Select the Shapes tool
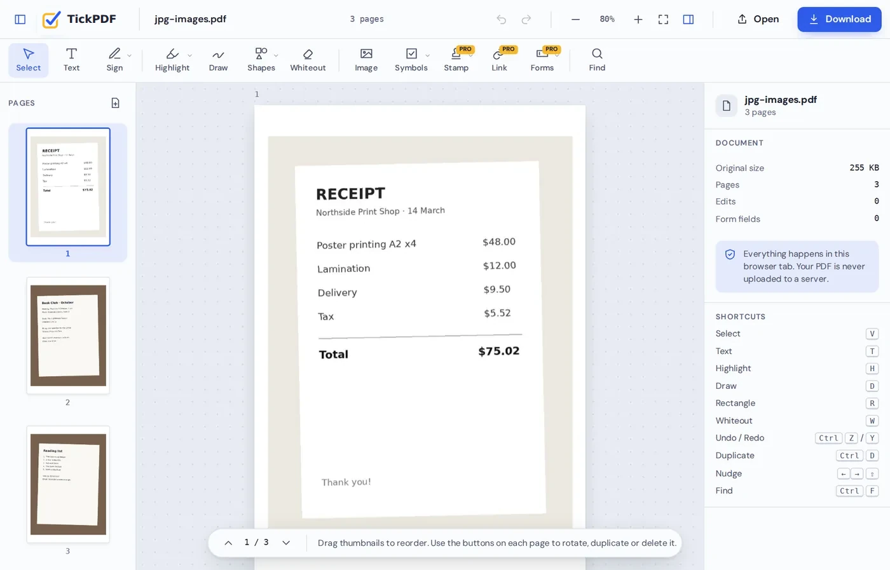The height and width of the screenshot is (570, 890). click(261, 60)
